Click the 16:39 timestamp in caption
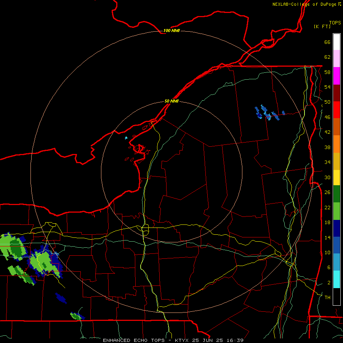343x343 pixels. point(235,340)
